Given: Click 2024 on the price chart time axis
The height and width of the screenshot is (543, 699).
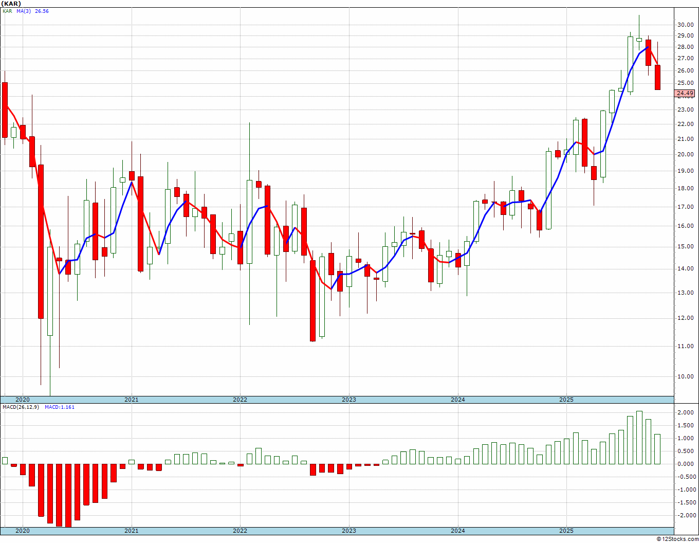Looking at the screenshot, I should pyautogui.click(x=458, y=400).
